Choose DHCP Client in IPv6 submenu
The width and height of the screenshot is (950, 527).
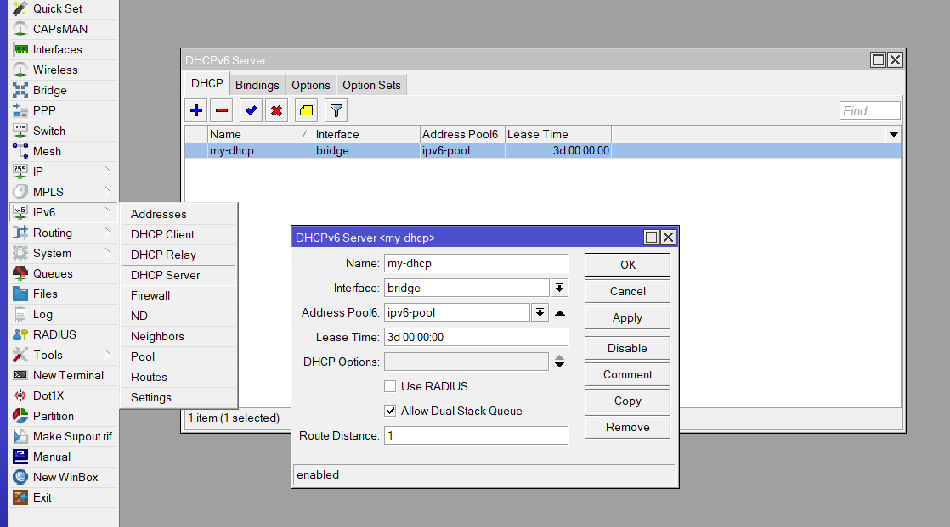[178, 235]
